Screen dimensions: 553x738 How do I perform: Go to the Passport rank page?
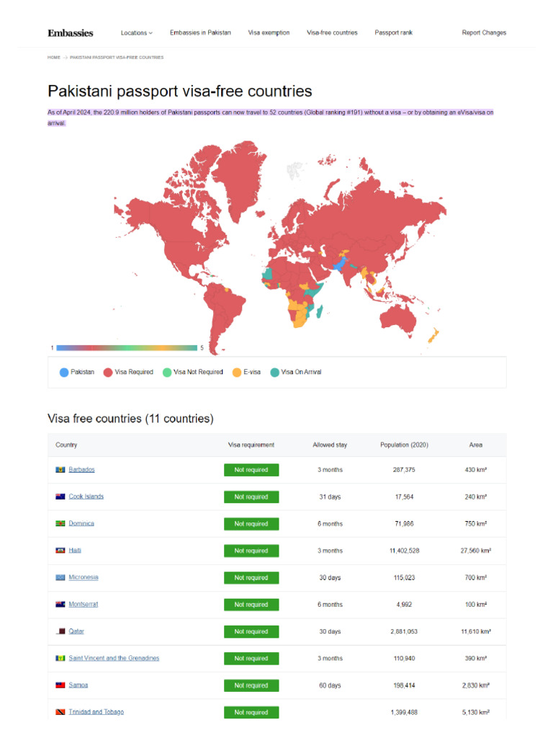point(393,33)
